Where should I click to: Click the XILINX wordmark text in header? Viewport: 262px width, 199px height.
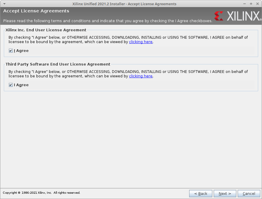tap(243, 16)
